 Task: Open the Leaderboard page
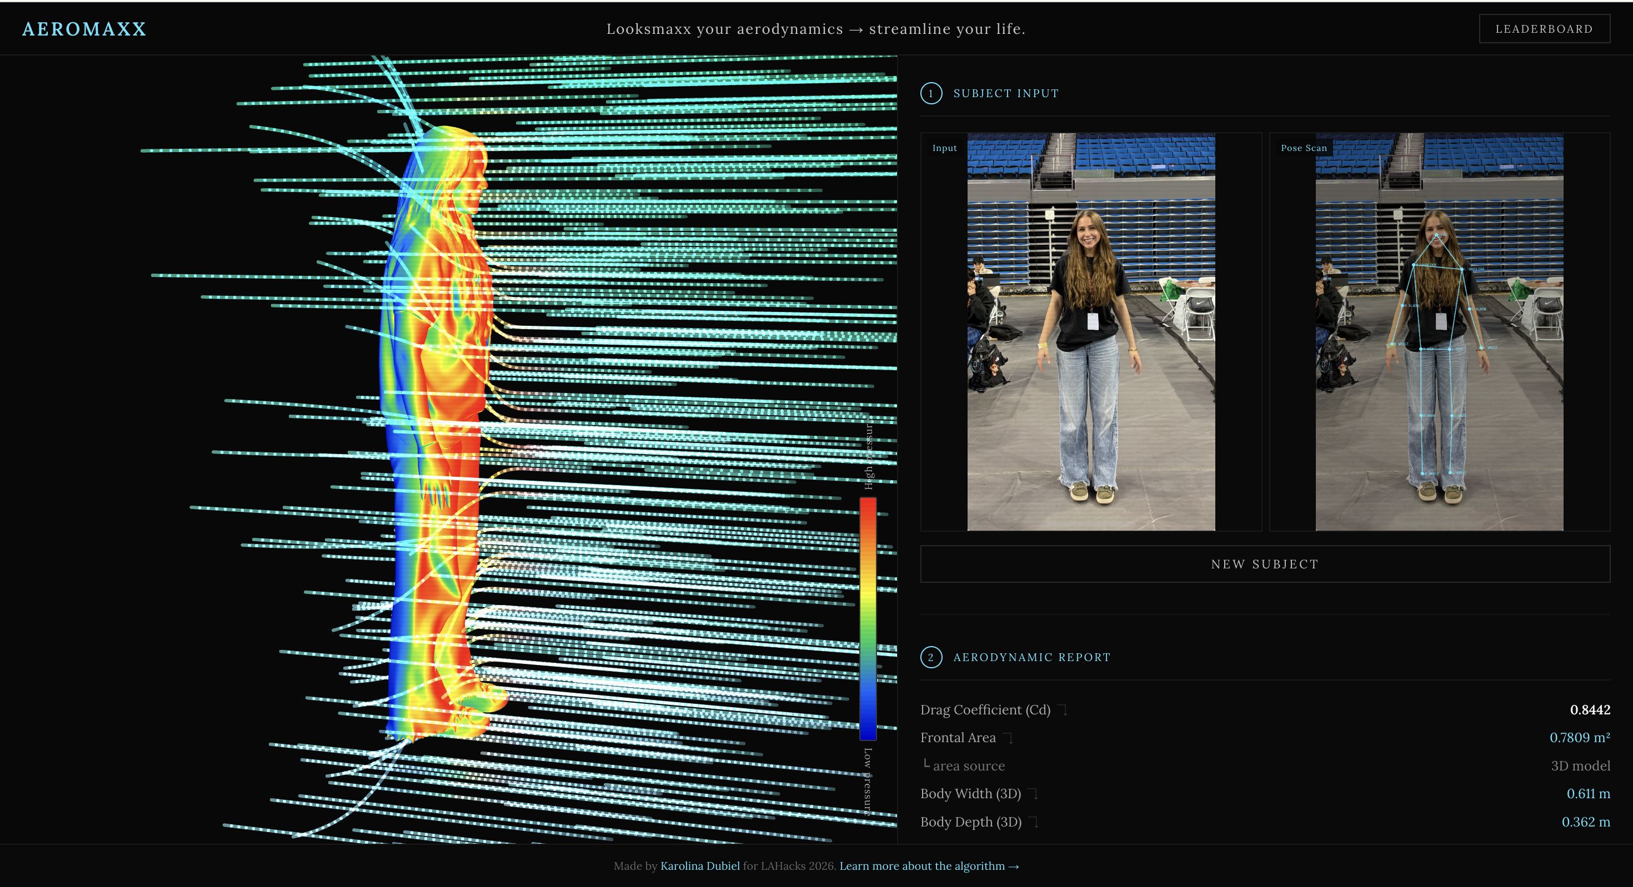coord(1544,29)
